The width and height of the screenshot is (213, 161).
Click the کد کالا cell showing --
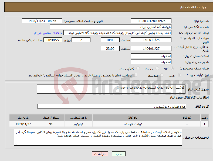187,124
